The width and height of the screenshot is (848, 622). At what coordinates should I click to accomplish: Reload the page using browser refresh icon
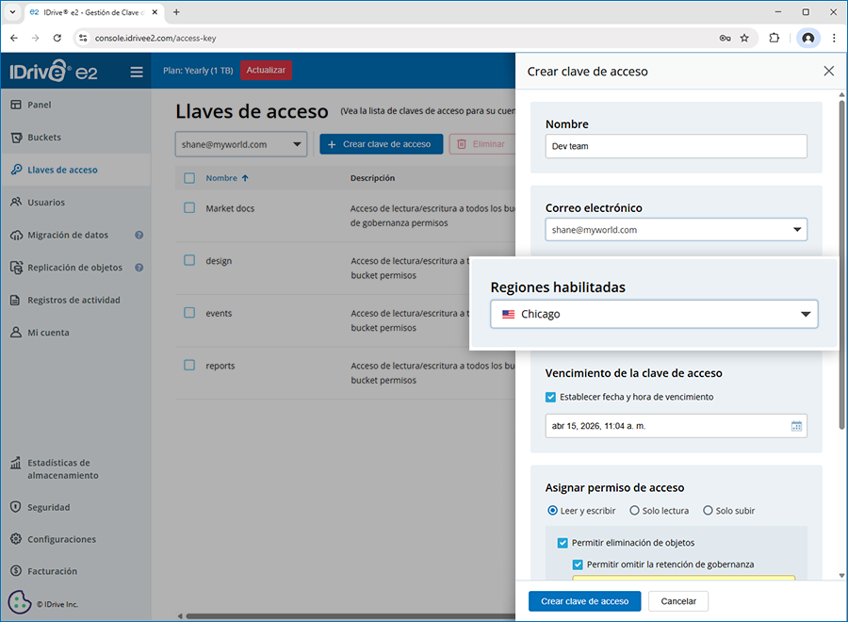(57, 38)
